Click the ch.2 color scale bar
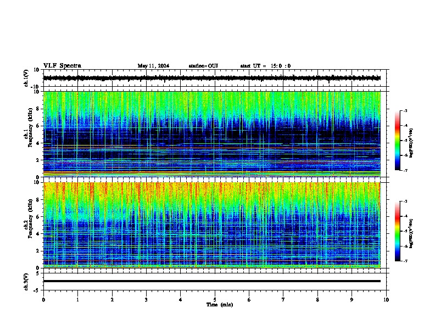The height and width of the screenshot is (336, 435). (398, 231)
